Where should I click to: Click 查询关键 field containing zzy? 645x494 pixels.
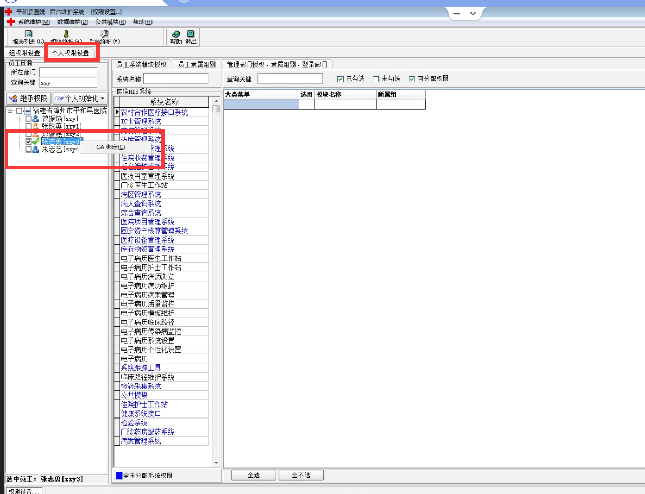click(x=68, y=83)
